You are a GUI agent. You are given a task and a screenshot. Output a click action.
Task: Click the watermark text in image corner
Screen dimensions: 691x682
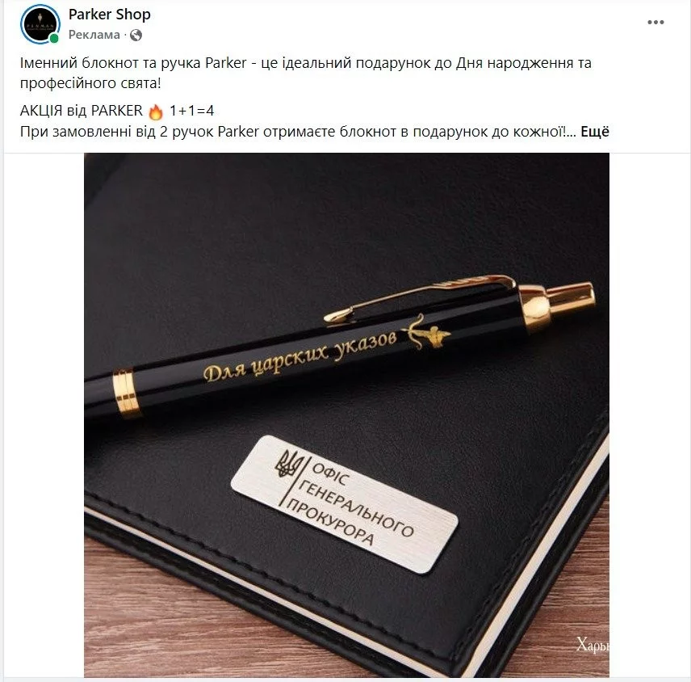(x=593, y=645)
